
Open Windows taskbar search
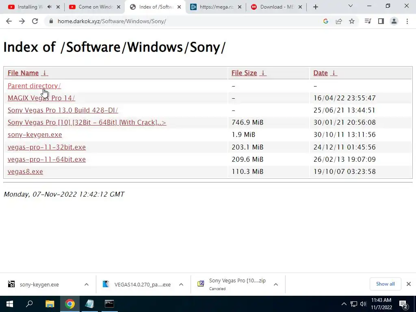pyautogui.click(x=29, y=304)
